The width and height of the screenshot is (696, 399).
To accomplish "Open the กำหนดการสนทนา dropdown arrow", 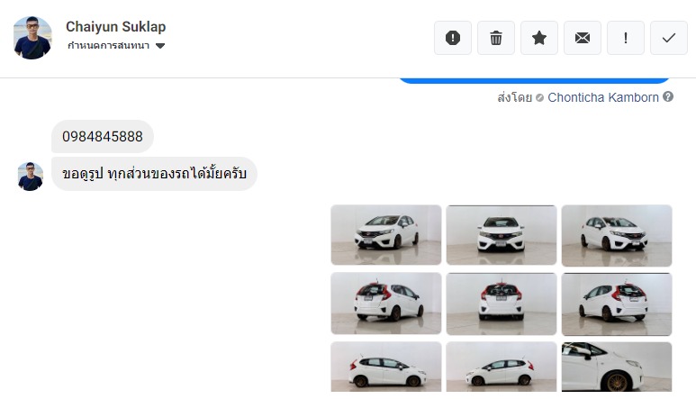I will [160, 46].
